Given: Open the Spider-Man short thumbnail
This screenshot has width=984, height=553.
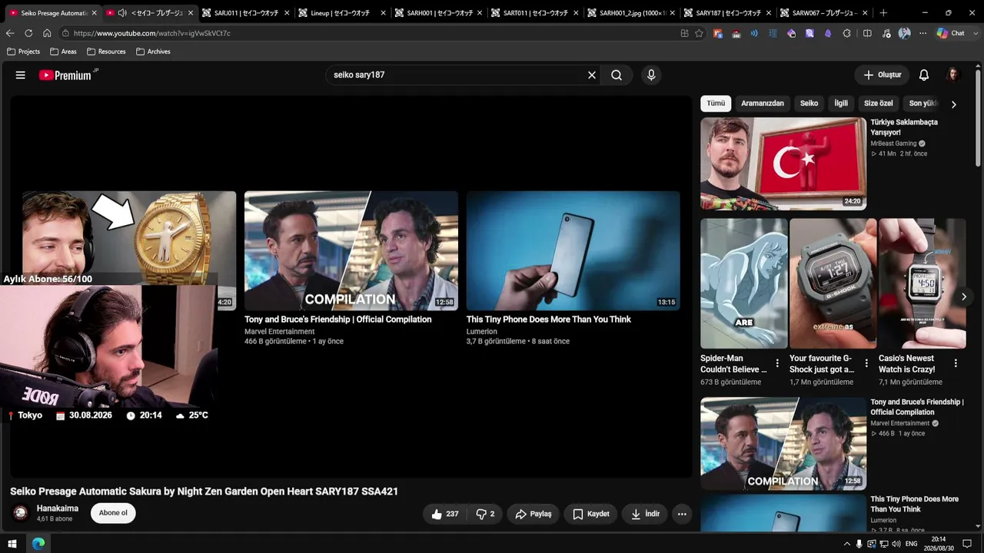Looking at the screenshot, I should pyautogui.click(x=743, y=283).
